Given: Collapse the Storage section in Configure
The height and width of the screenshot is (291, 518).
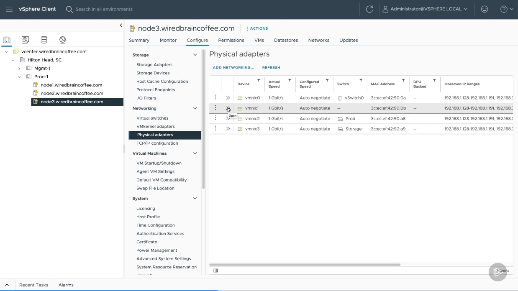Looking at the screenshot, I should pyautogui.click(x=195, y=55).
